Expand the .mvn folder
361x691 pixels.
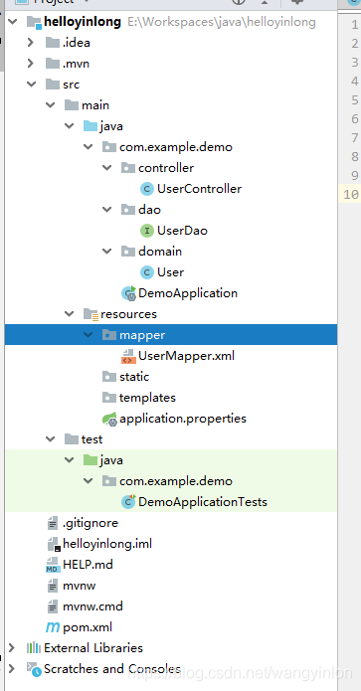tap(31, 64)
